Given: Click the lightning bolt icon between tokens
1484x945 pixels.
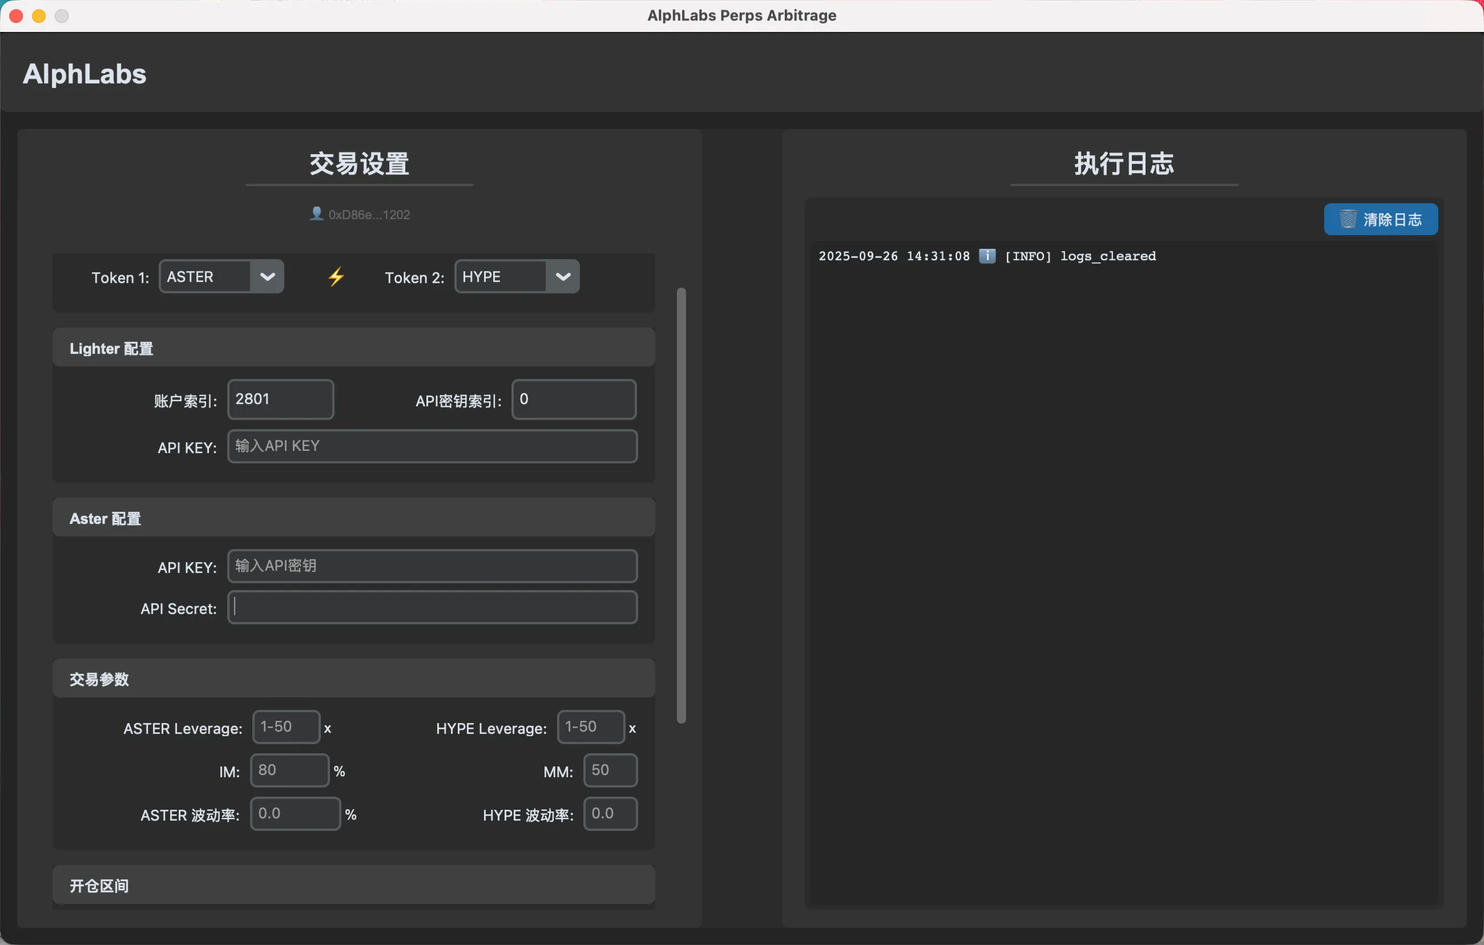Looking at the screenshot, I should click(336, 277).
